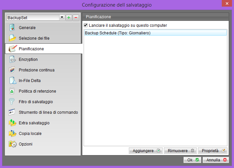
Task: Toggle Lanciare il salvataggio su questo computer
Action: click(x=86, y=25)
